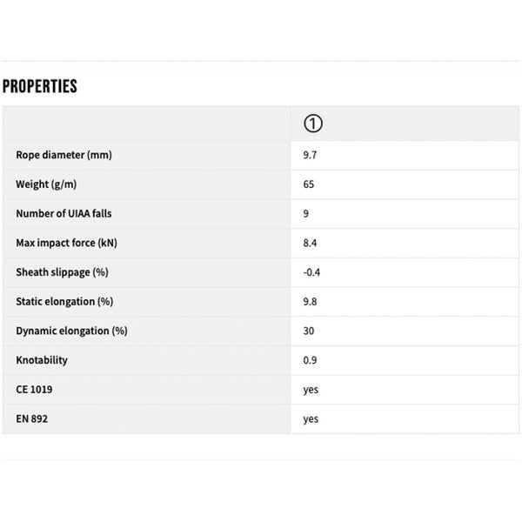This screenshot has height=522, width=522.
Task: Click the 9.8 static elongation value
Action: pos(310,302)
